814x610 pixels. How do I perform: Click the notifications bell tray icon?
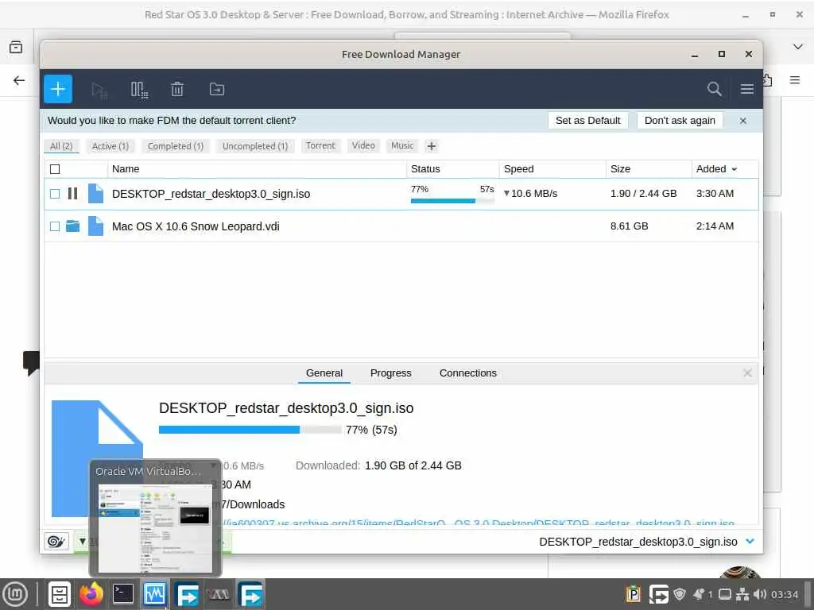[x=699, y=594]
